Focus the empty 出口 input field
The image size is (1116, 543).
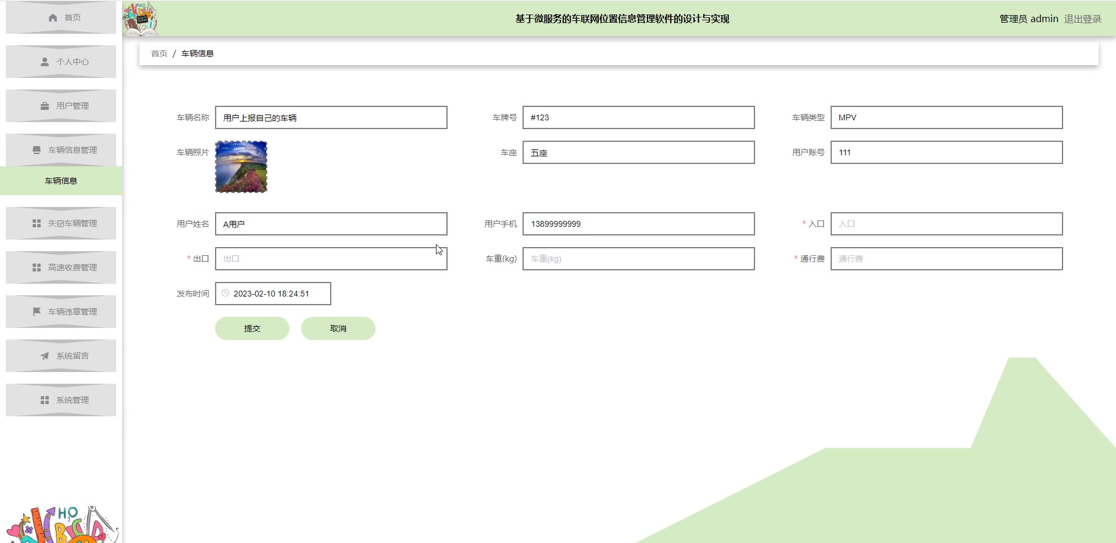click(x=331, y=259)
